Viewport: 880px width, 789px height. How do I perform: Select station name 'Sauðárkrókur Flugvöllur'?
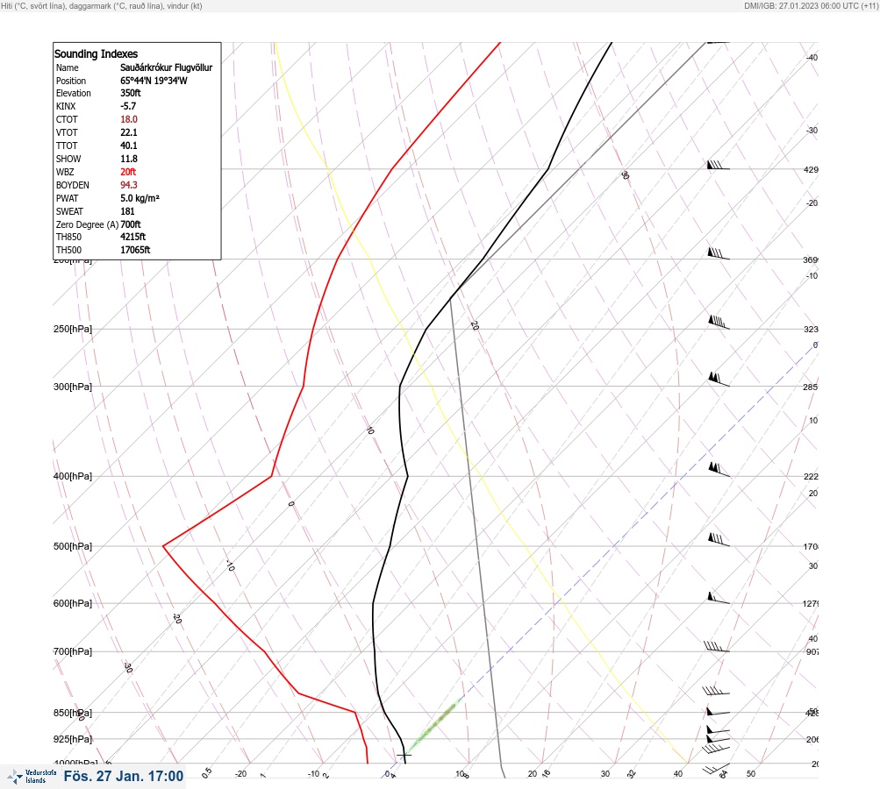click(x=166, y=68)
